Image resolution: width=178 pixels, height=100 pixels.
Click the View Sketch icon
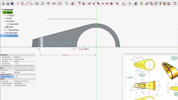pyautogui.click(x=8, y=4)
